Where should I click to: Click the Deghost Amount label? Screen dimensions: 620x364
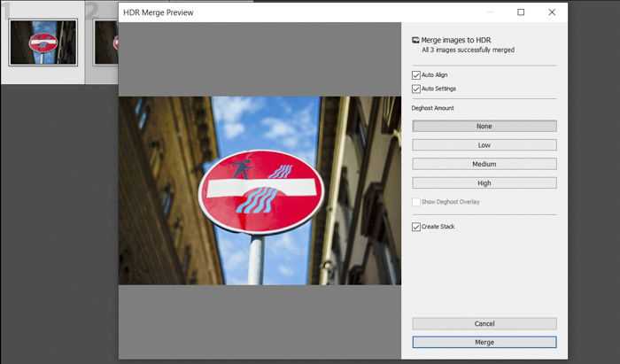(x=432, y=108)
